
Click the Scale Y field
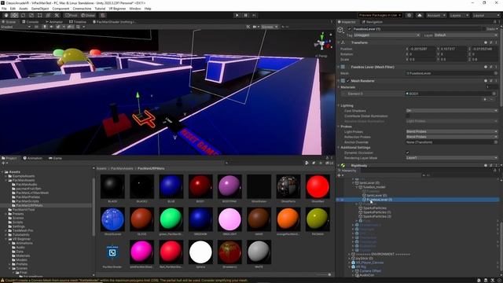(x=453, y=60)
